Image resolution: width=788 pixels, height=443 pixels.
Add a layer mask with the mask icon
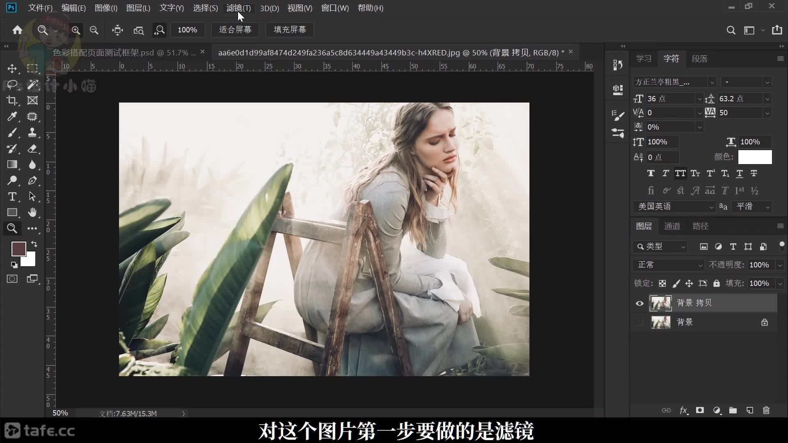(x=700, y=410)
